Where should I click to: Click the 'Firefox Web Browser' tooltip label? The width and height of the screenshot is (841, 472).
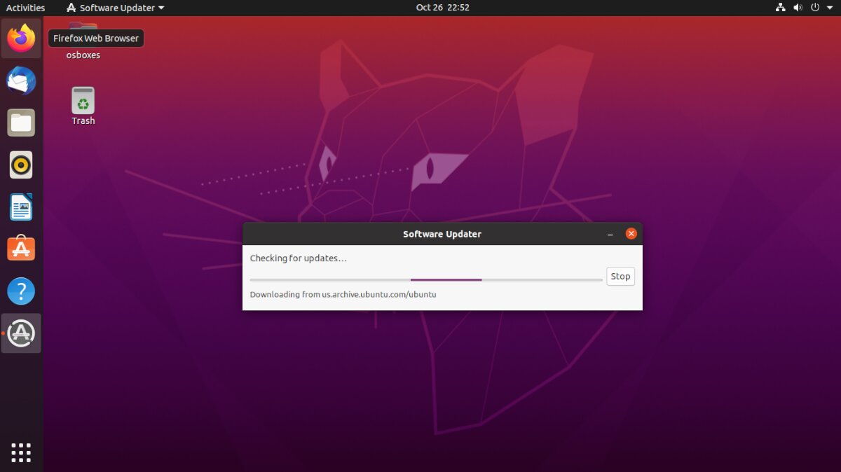pos(96,39)
